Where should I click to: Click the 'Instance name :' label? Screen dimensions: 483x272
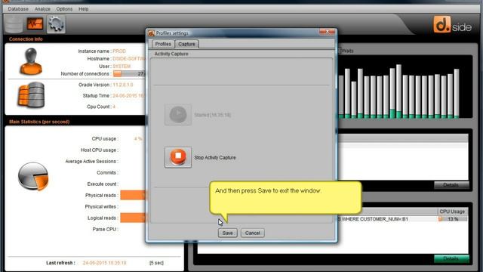(x=94, y=51)
